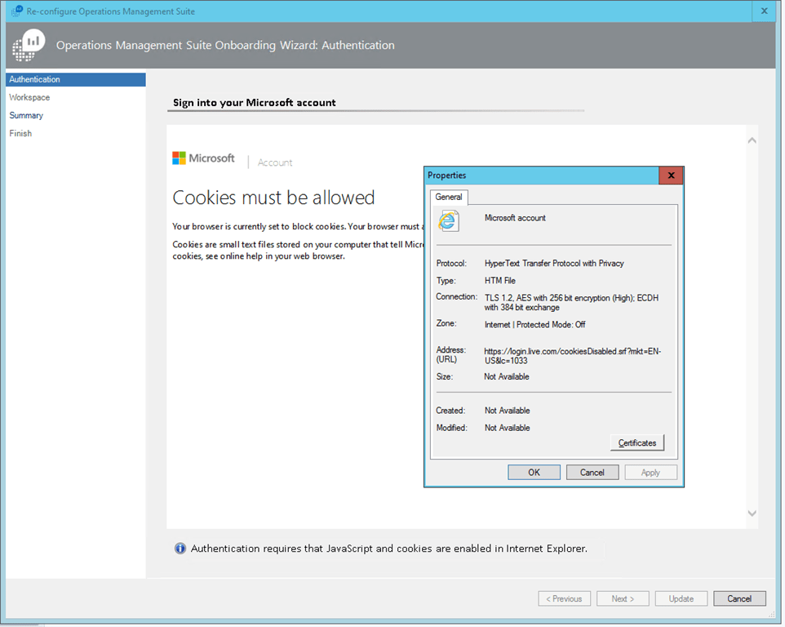Click the Previous wizard button
This screenshot has height=627, width=785.
point(564,598)
